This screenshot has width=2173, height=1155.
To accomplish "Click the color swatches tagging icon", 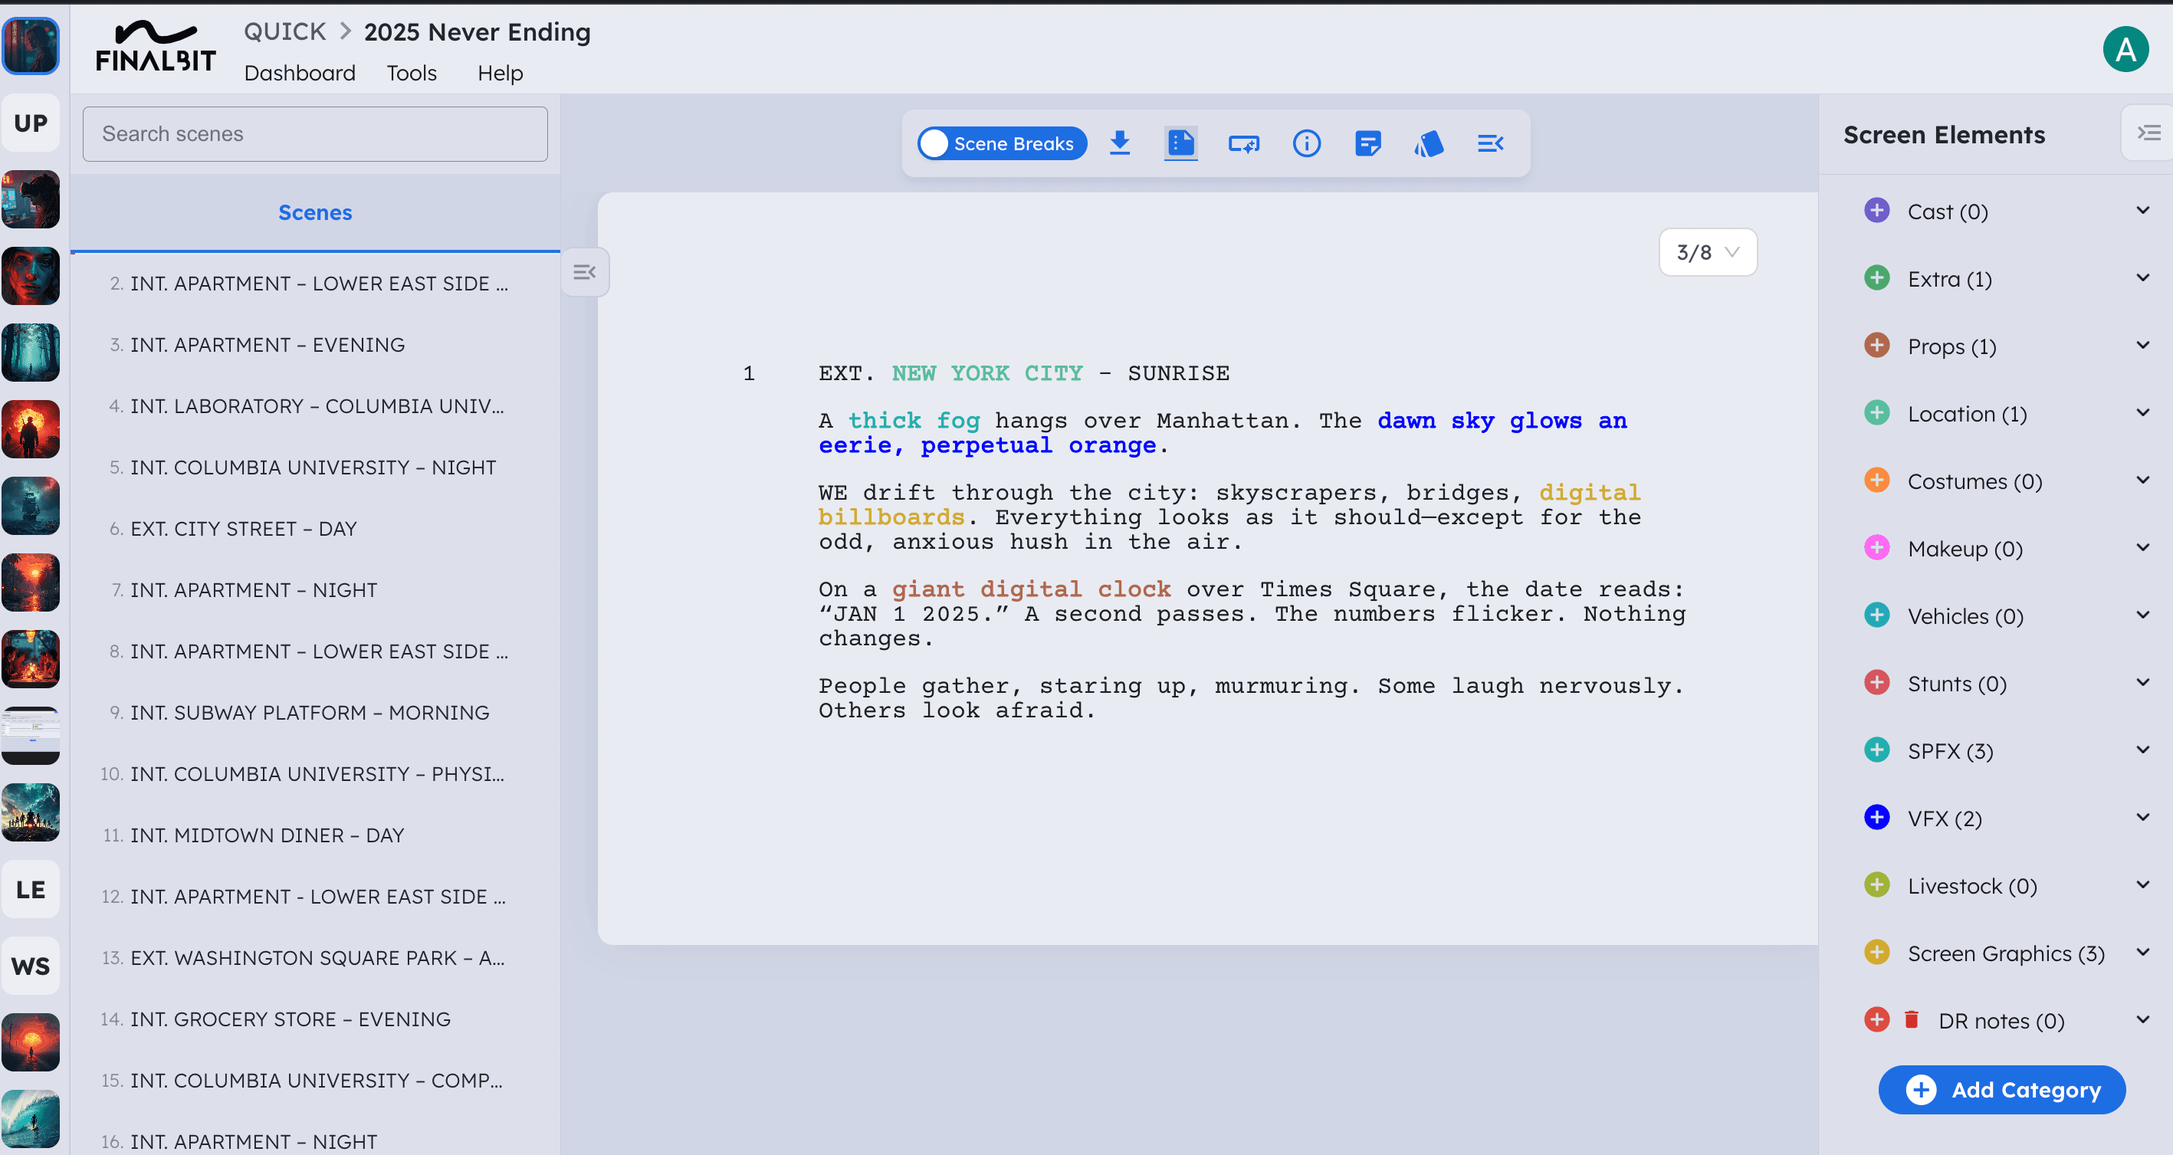I will 1429,143.
